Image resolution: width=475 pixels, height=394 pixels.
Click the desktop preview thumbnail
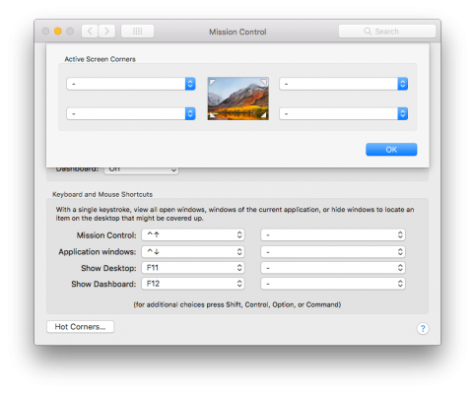click(x=238, y=98)
